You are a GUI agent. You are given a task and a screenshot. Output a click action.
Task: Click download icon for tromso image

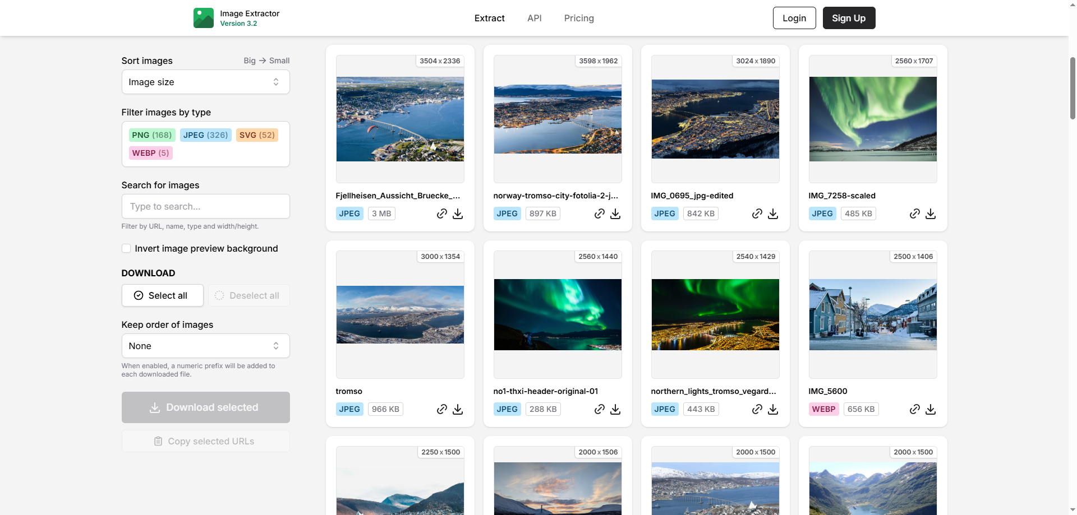click(458, 409)
